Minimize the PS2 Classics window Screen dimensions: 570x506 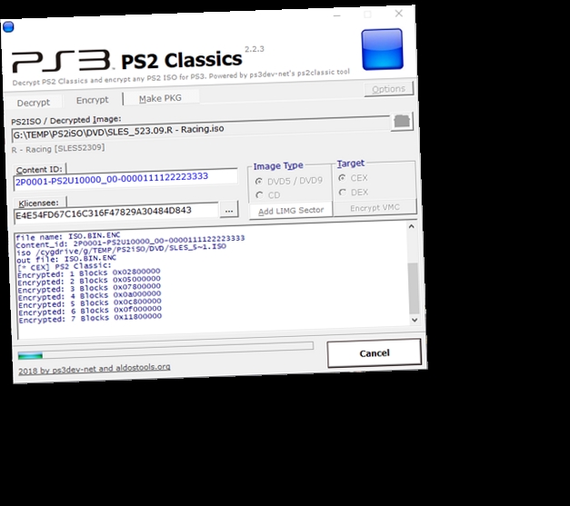[x=337, y=15]
